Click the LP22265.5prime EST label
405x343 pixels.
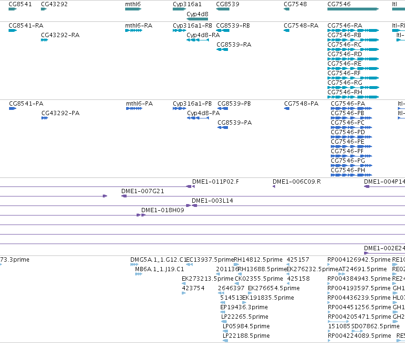point(245,317)
